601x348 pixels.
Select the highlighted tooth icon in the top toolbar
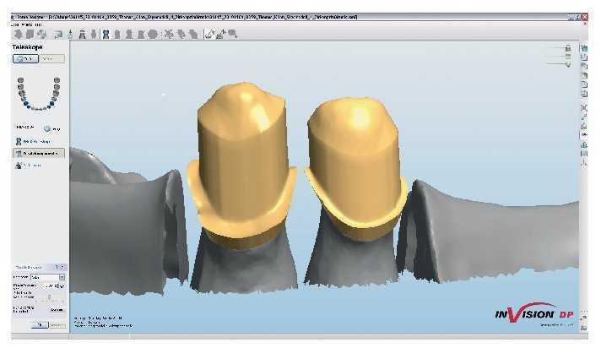click(x=105, y=34)
